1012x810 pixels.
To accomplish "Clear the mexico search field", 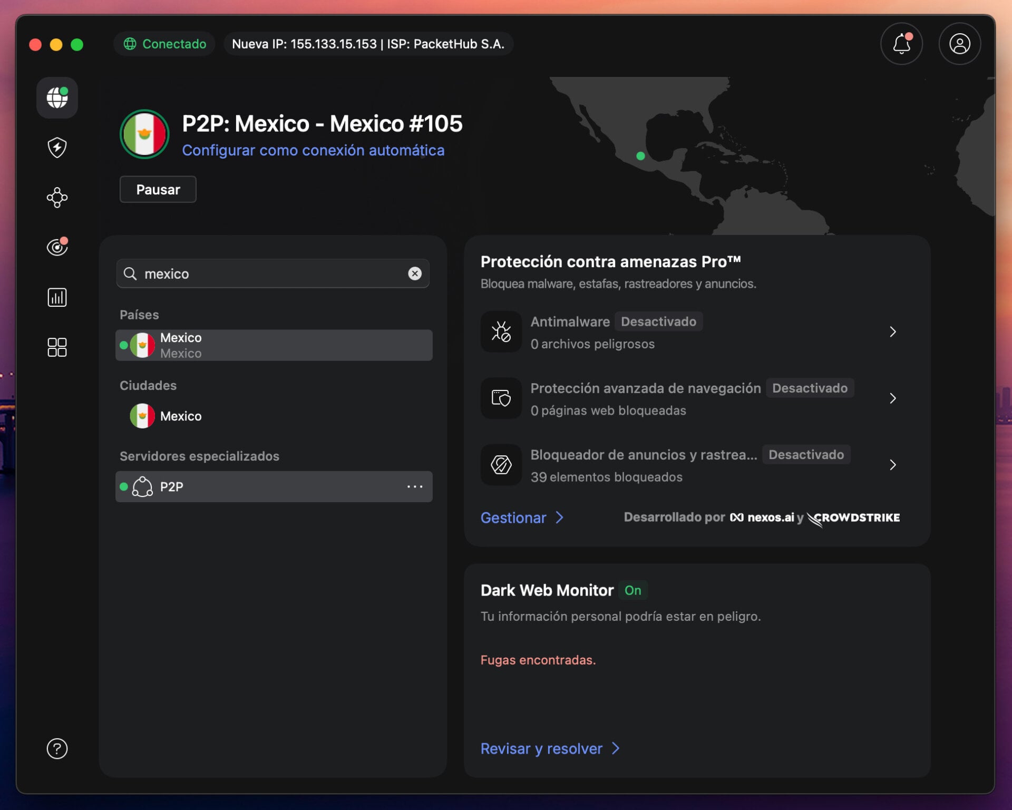I will click(415, 274).
